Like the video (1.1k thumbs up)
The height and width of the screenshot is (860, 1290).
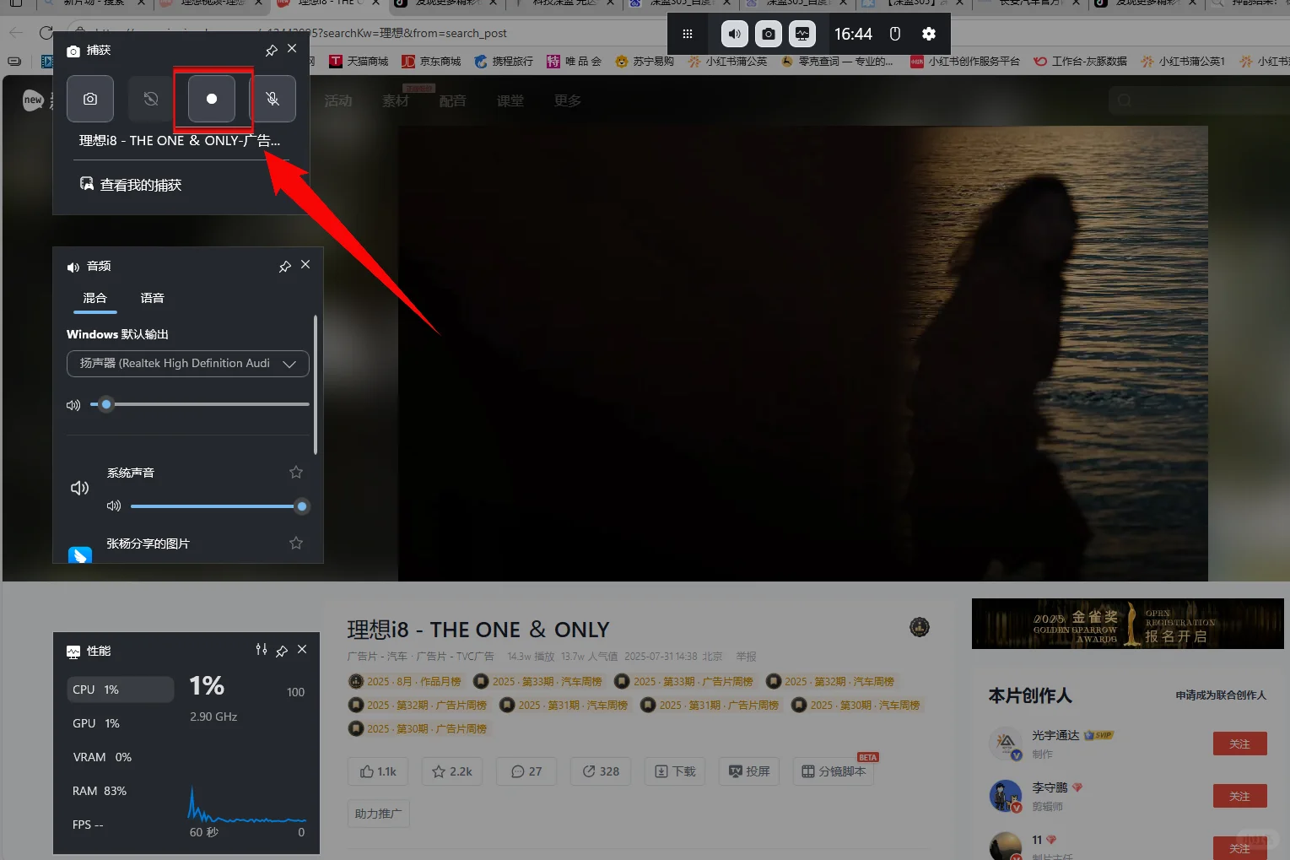point(378,771)
